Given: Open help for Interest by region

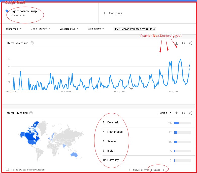Looking at the screenshot, I should [x=31, y=113].
